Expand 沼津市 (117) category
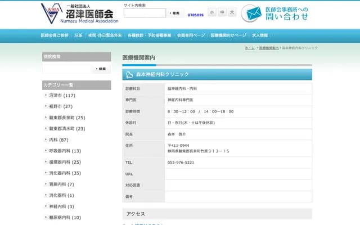 pos(62,96)
